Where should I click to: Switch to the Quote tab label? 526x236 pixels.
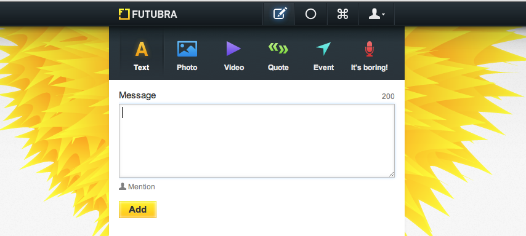pyautogui.click(x=278, y=68)
